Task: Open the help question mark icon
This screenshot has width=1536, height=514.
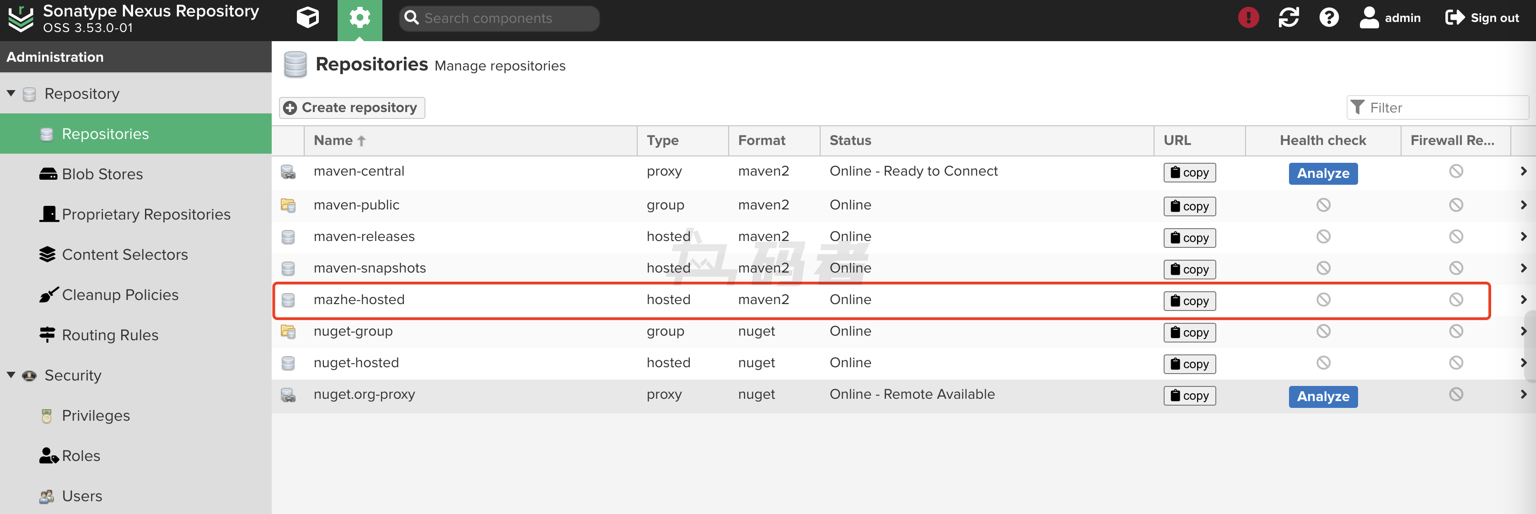Action: click(x=1328, y=18)
